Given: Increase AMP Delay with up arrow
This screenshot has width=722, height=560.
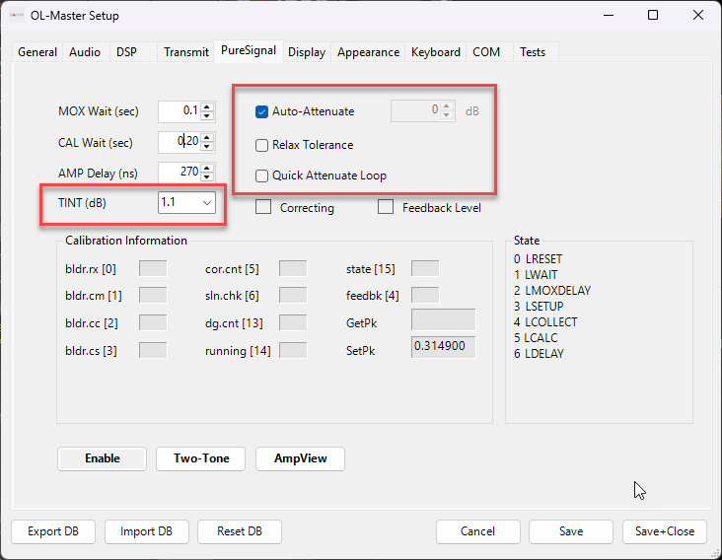Looking at the screenshot, I should point(207,168).
